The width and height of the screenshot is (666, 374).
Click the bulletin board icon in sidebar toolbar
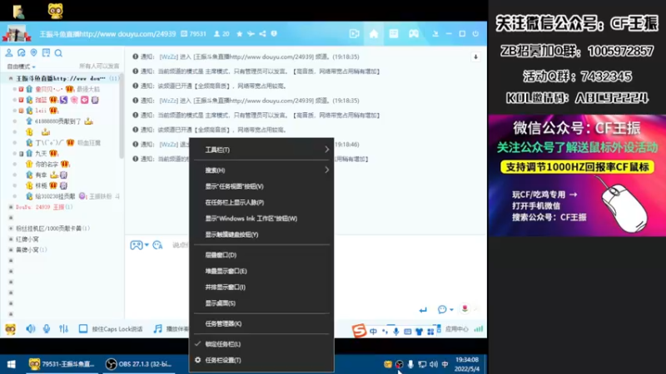(x=46, y=52)
